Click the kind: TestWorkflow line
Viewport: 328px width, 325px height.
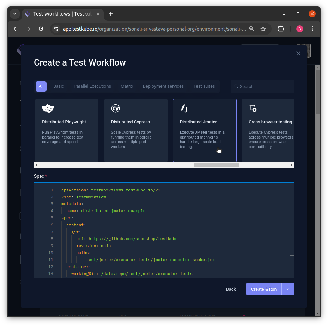[84, 197]
